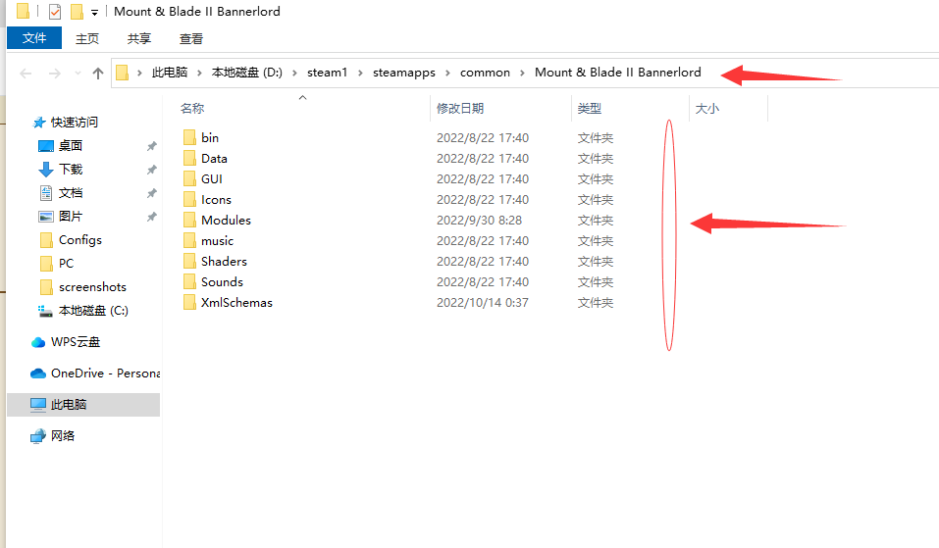
Task: Expand the chevron after steamapps in address bar
Action: pyautogui.click(x=447, y=73)
